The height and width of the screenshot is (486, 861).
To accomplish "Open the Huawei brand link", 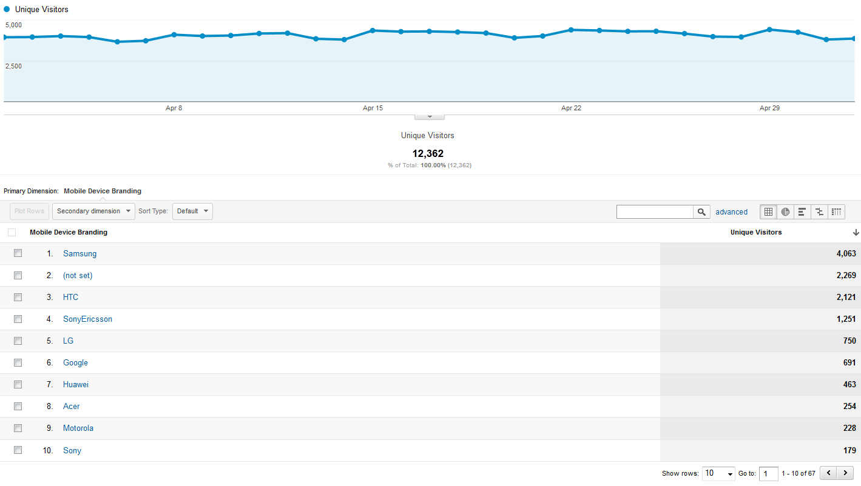I will 76,385.
